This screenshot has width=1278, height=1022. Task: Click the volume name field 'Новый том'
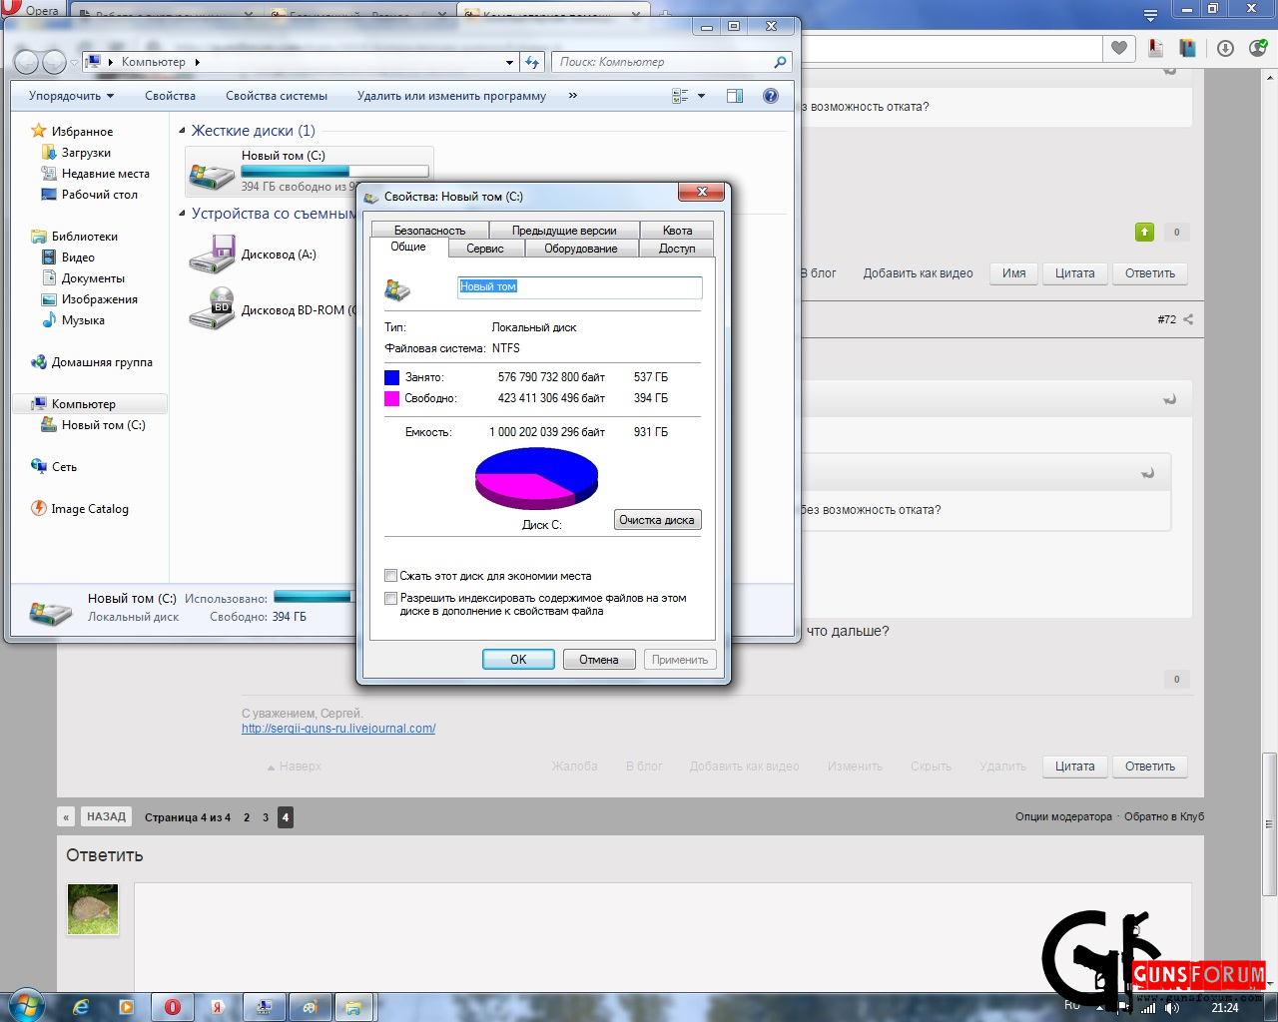point(579,286)
